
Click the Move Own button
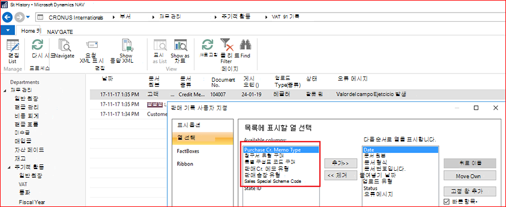tap(470, 176)
